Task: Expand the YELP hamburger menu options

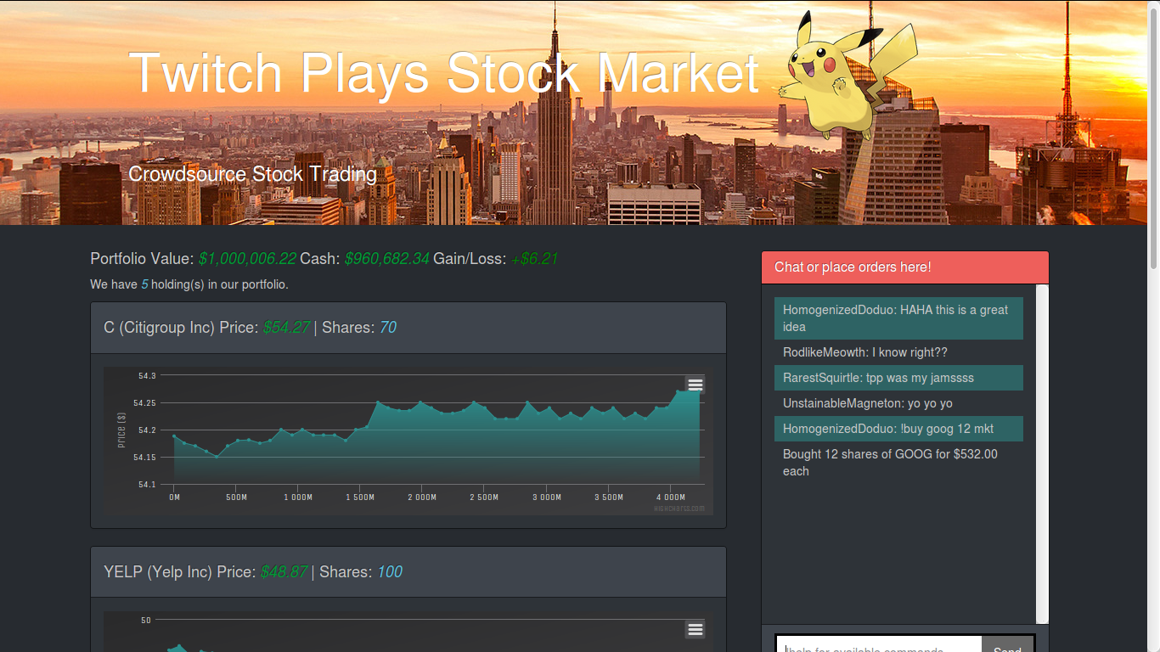Action: tap(695, 629)
